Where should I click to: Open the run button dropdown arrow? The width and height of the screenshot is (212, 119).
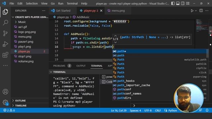pos(196,11)
